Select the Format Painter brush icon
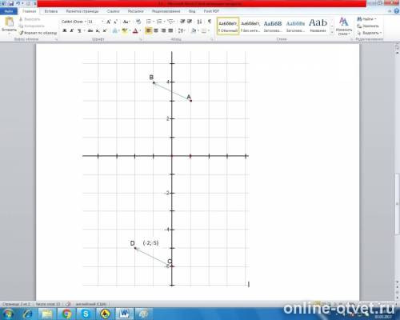Screen dimensions: 400x320 22,33
